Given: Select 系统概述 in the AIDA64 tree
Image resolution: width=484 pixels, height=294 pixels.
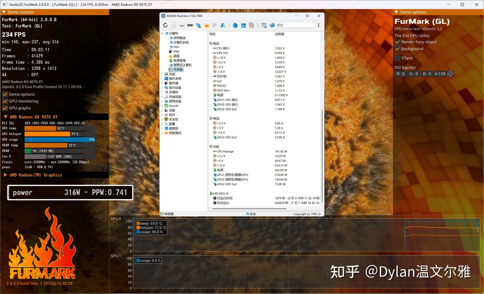Looking at the screenshot, I should pos(179,38).
